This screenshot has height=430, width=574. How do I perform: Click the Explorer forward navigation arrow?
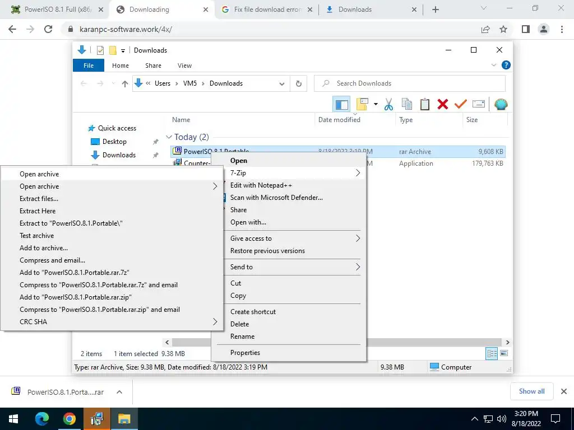[x=100, y=84]
